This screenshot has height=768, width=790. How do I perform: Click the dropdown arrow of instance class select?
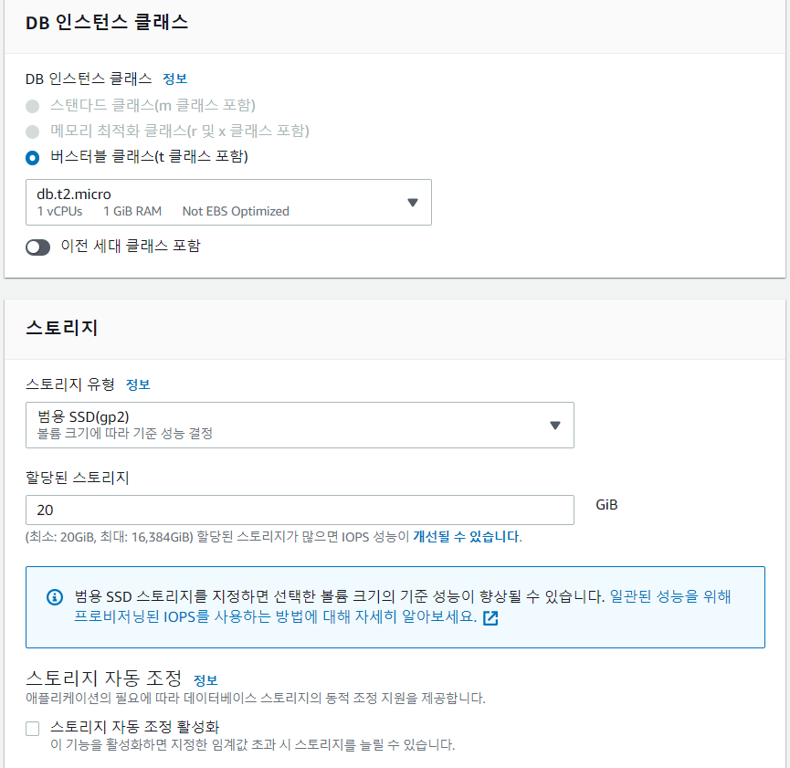(413, 203)
